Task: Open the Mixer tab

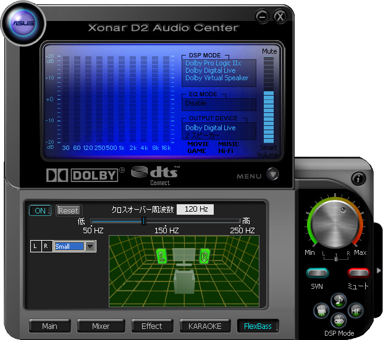Action: click(101, 326)
